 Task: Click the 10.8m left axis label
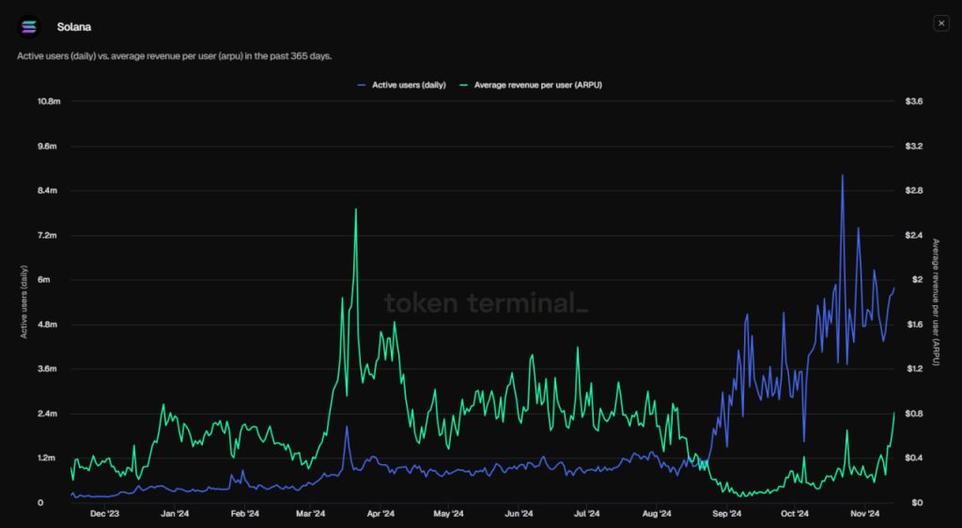click(x=49, y=101)
